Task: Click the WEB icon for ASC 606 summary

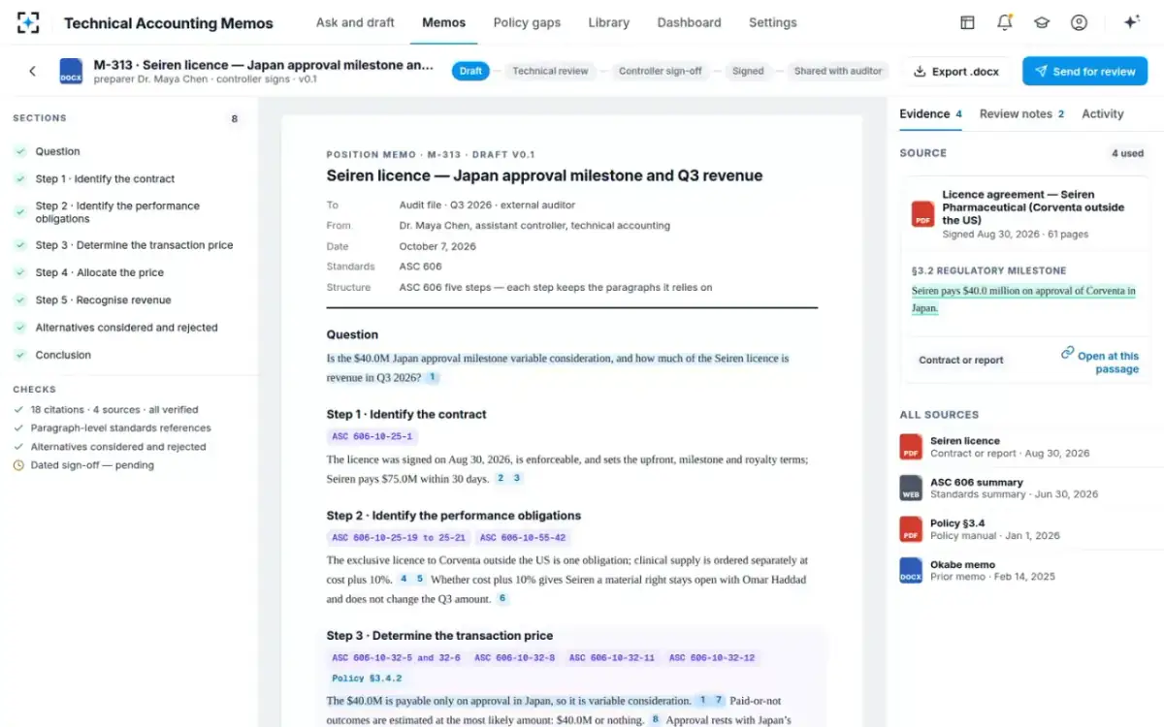Action: (x=911, y=488)
